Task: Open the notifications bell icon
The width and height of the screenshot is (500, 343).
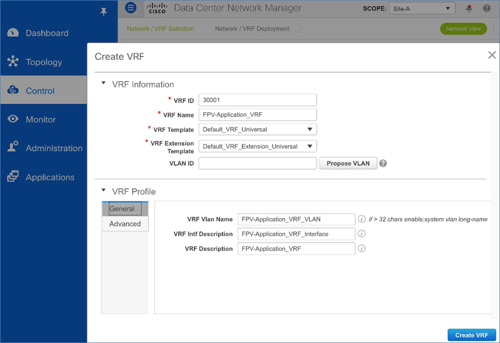Action: pos(469,8)
